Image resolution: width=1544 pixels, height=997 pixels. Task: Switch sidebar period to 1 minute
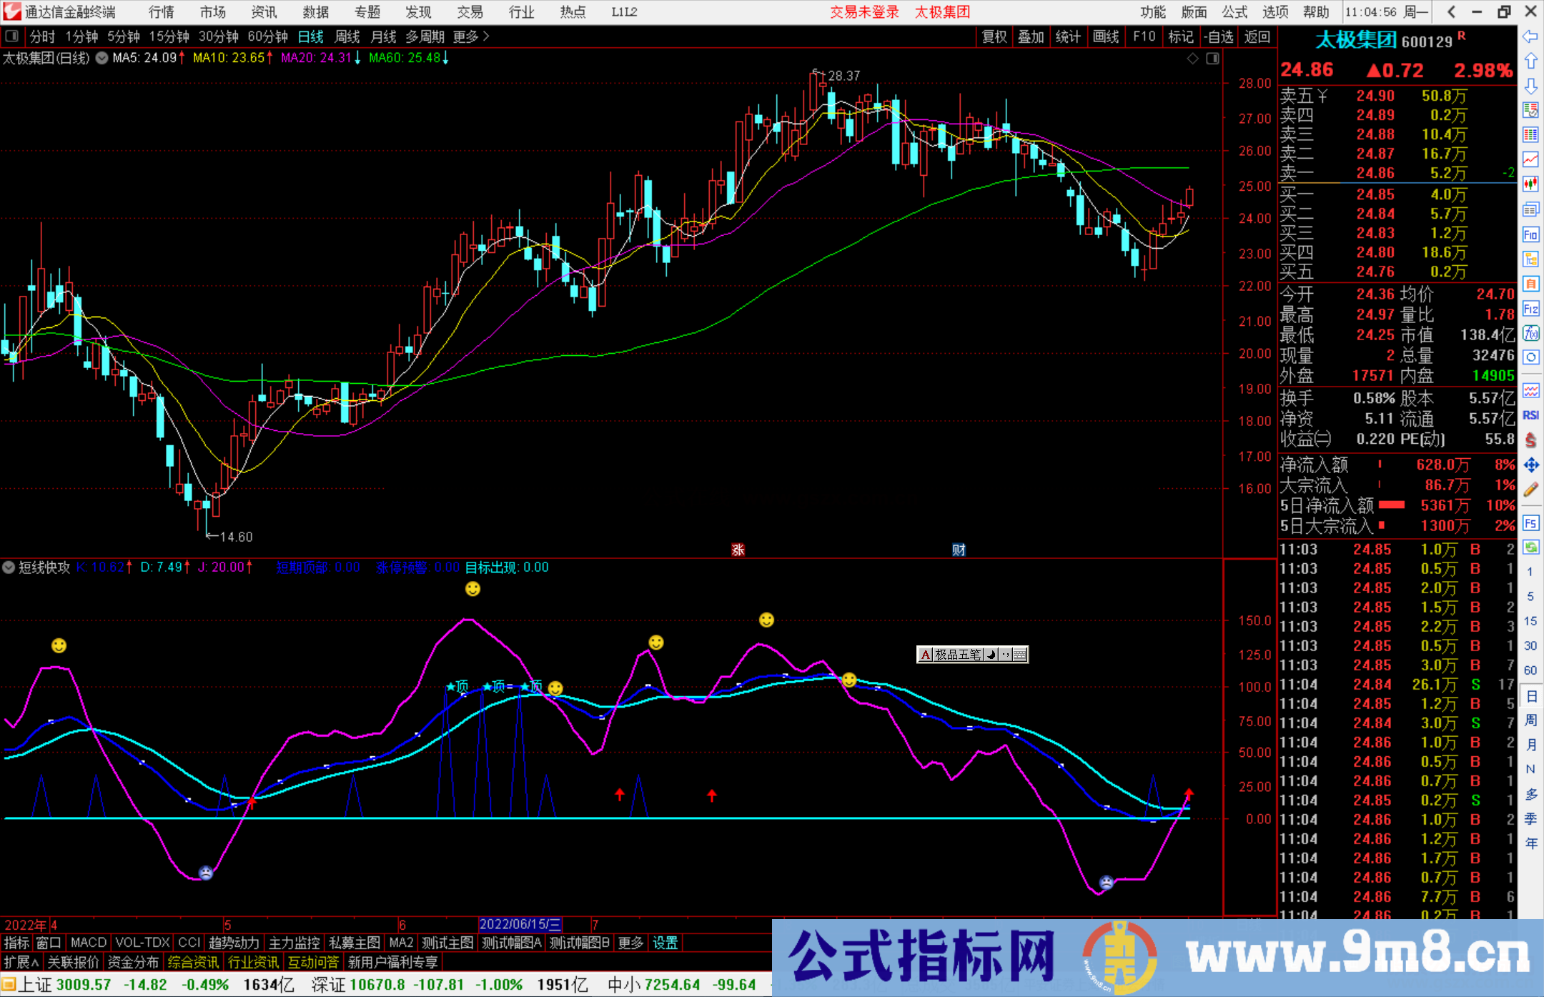tap(1530, 572)
